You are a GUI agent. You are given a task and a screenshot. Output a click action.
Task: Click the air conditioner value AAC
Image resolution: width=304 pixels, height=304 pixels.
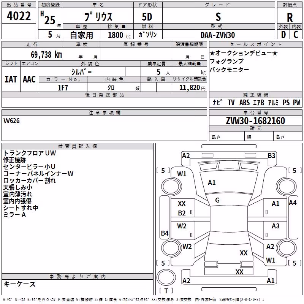[x=29, y=79]
